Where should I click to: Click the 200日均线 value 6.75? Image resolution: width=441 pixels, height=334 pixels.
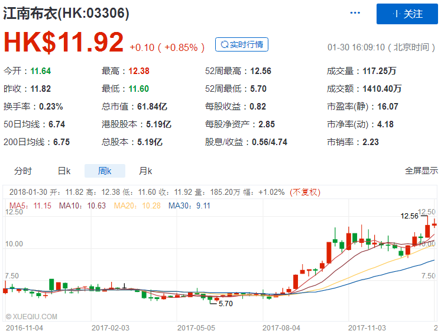[x=61, y=142]
